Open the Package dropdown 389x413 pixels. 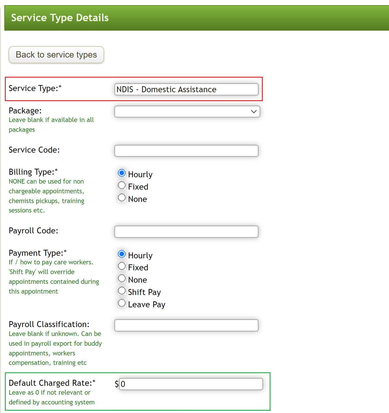(x=187, y=111)
